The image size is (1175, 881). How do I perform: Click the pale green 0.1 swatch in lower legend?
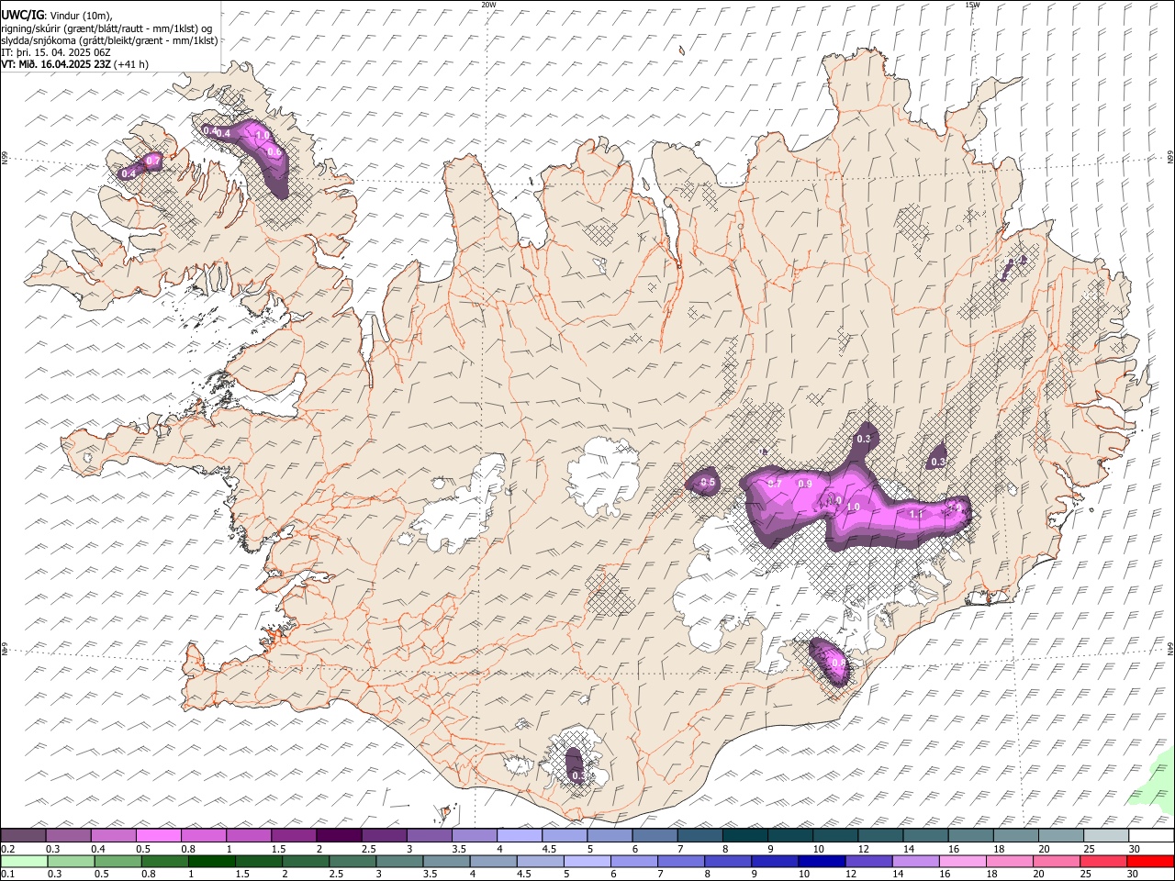pos(24,862)
